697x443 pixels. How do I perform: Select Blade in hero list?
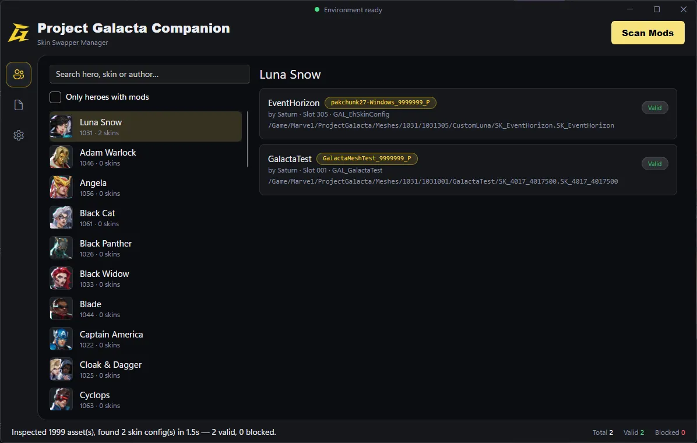click(x=145, y=308)
